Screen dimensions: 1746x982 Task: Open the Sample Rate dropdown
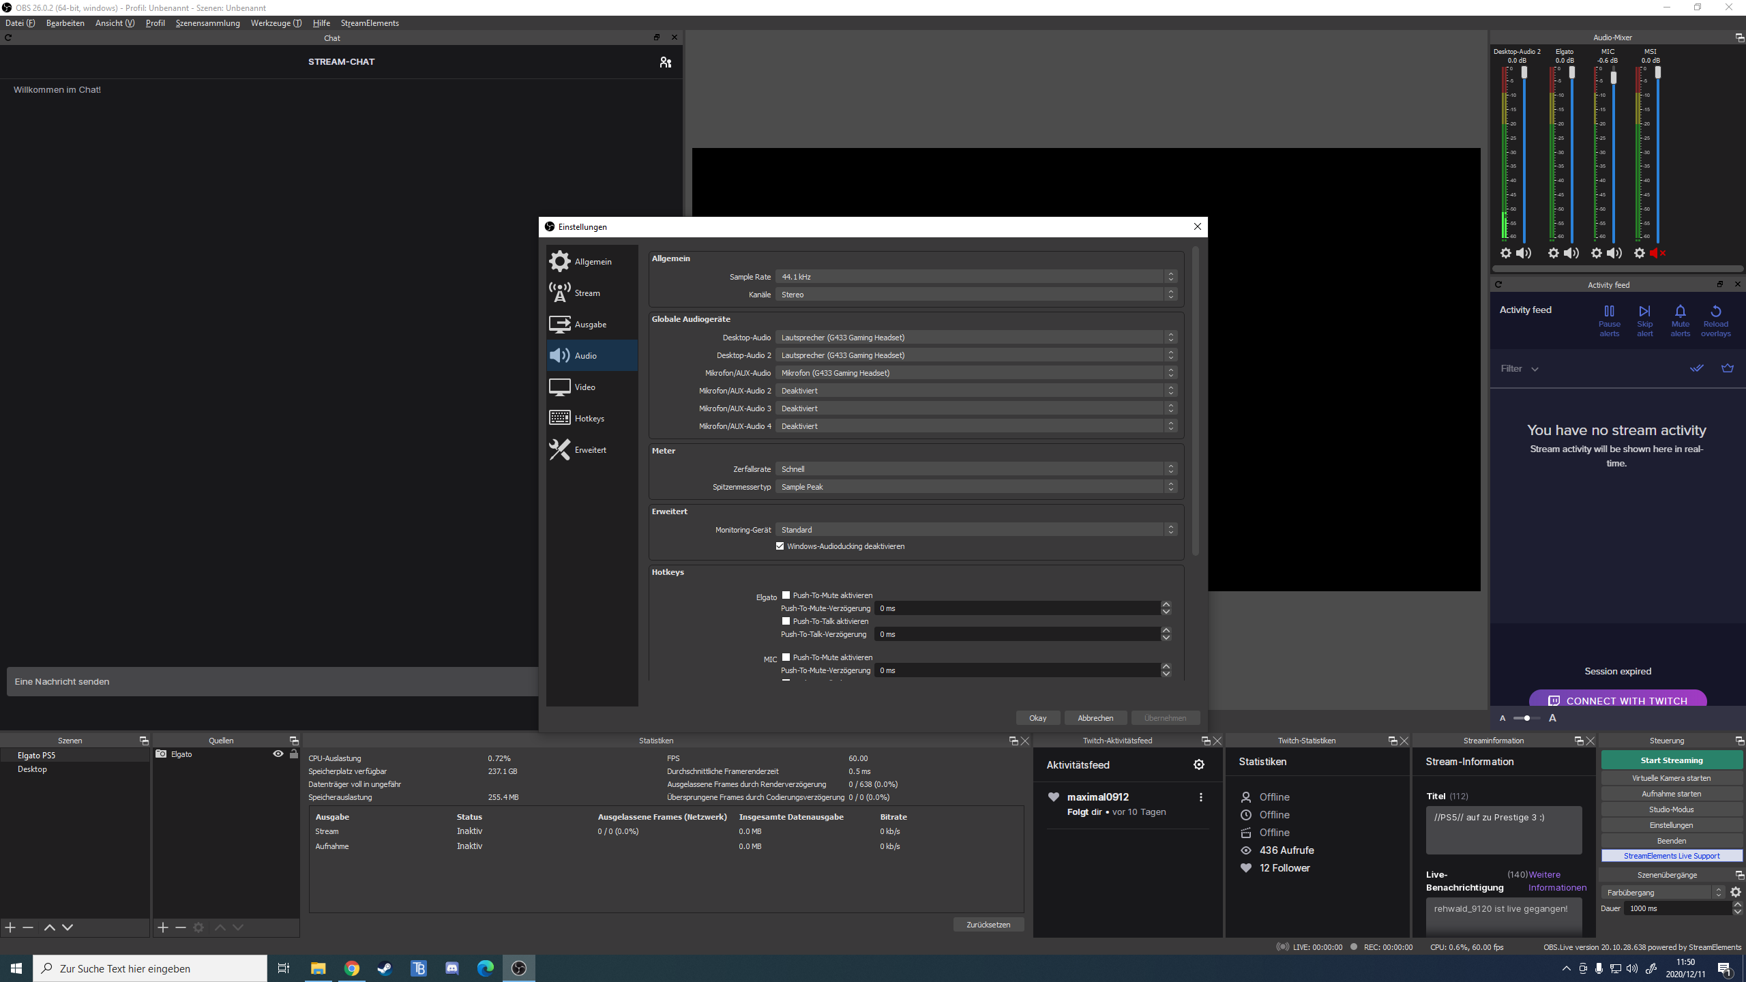point(975,277)
